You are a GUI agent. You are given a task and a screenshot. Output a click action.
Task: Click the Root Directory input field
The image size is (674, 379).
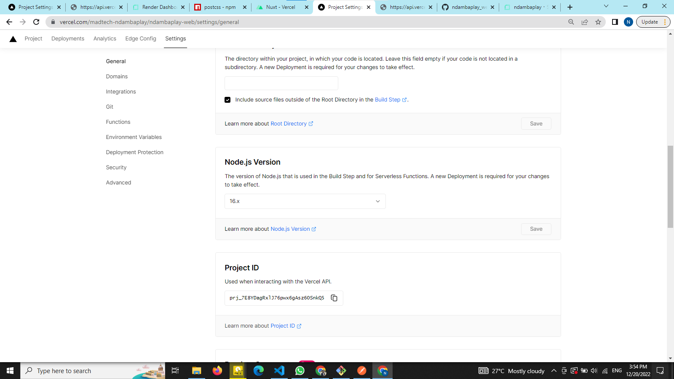[281, 83]
